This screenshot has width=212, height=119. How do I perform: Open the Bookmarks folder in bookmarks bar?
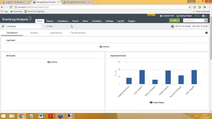coord(17,12)
